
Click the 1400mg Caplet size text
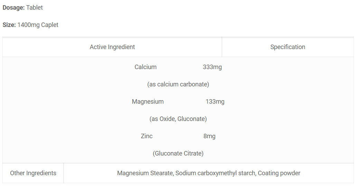(38, 25)
